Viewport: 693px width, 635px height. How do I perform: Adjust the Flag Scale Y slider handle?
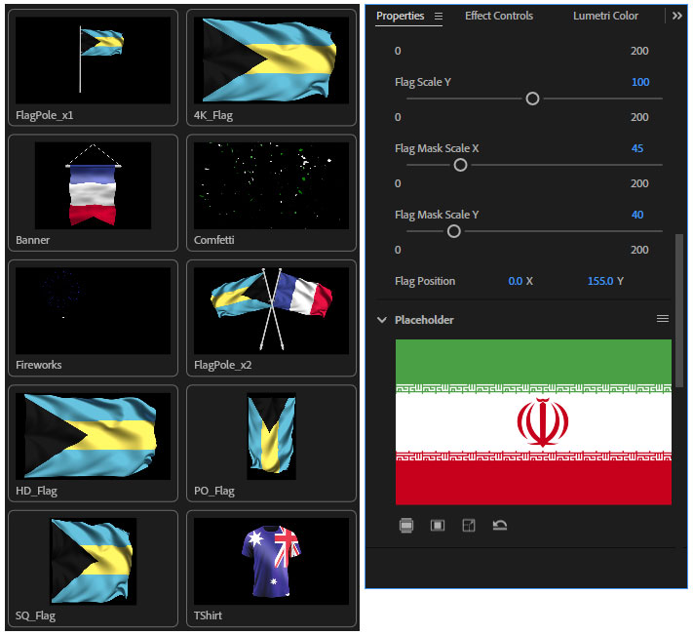[532, 99]
